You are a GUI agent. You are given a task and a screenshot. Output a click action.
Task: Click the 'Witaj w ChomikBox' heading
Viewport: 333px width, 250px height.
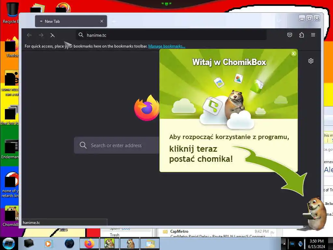pyautogui.click(x=229, y=62)
